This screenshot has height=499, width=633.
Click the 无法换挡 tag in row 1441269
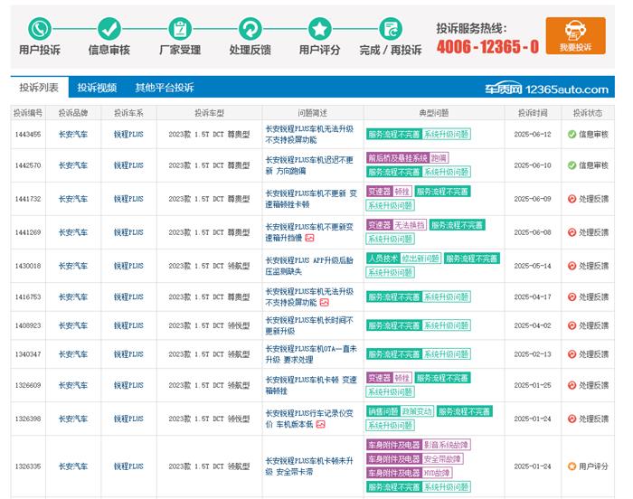410,225
